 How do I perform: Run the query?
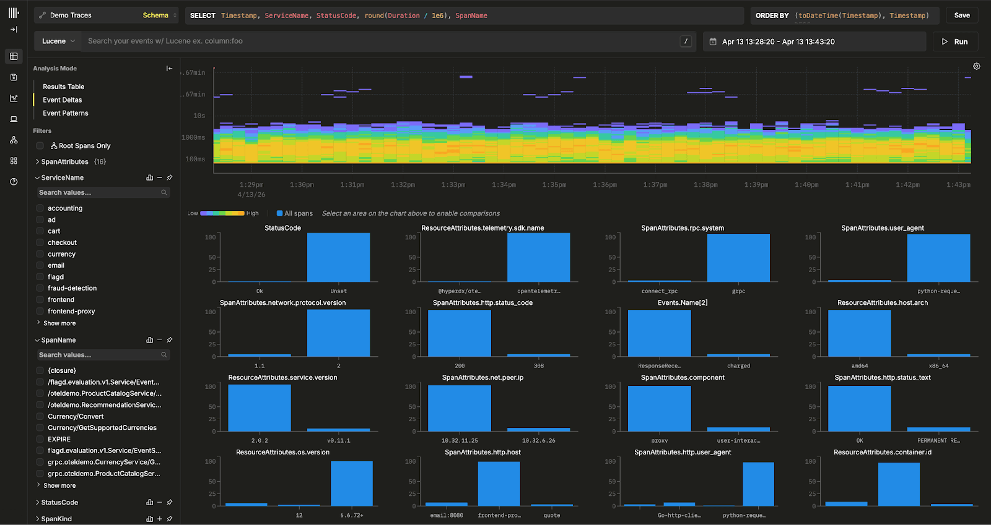(955, 41)
